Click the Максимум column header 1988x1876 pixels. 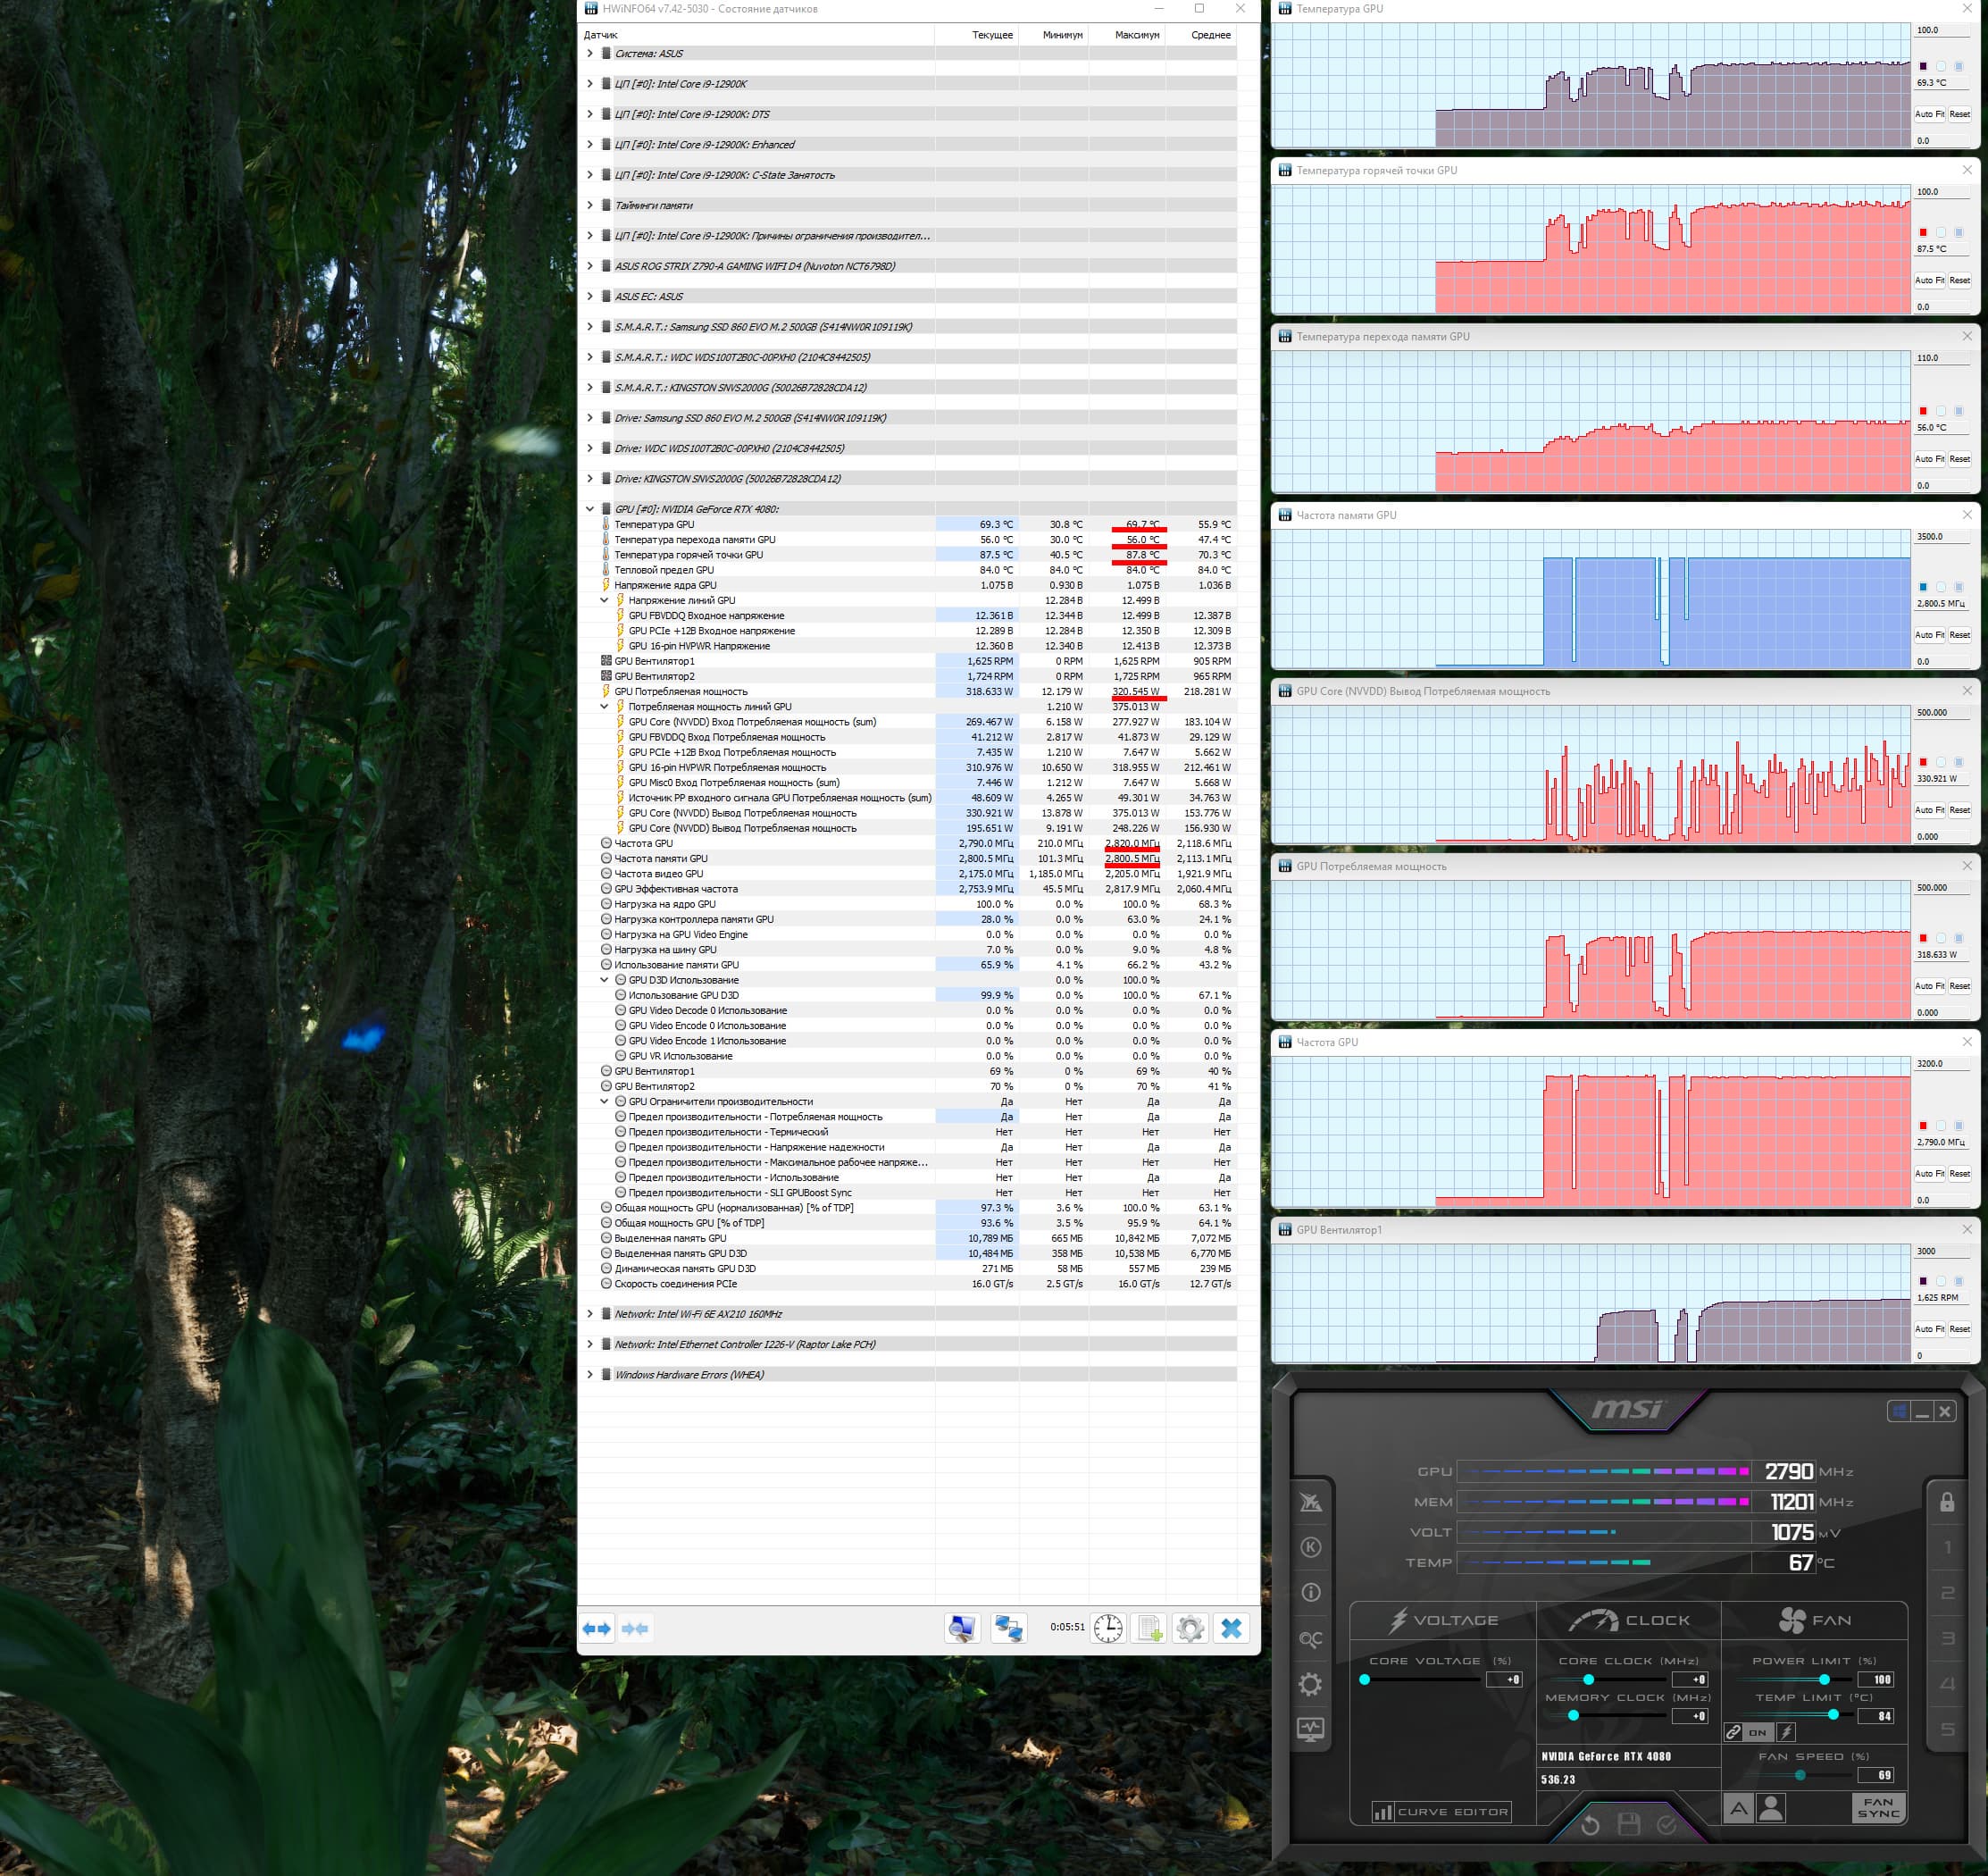[1136, 35]
